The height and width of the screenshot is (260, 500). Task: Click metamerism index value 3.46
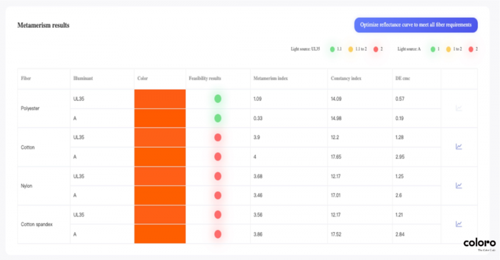(x=258, y=195)
